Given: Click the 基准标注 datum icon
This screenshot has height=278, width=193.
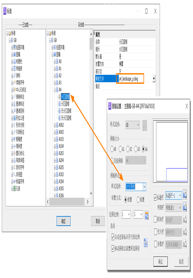Looking at the screenshot, I should pyautogui.click(x=14, y=104).
